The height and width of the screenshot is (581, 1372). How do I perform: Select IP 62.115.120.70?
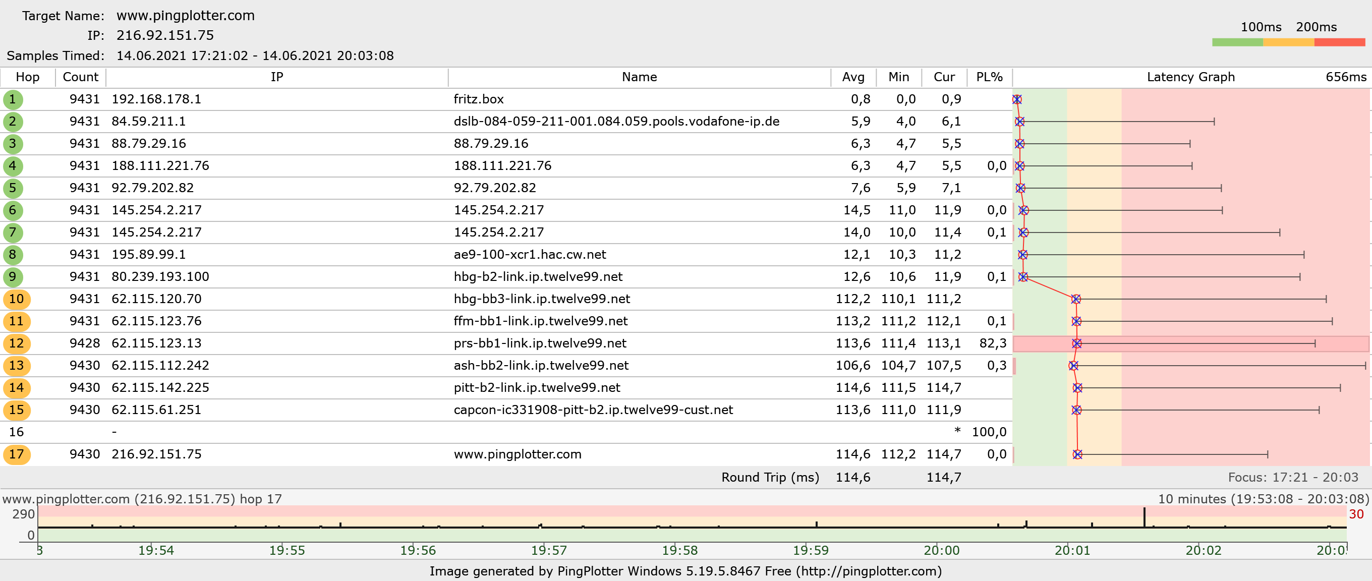coord(156,299)
